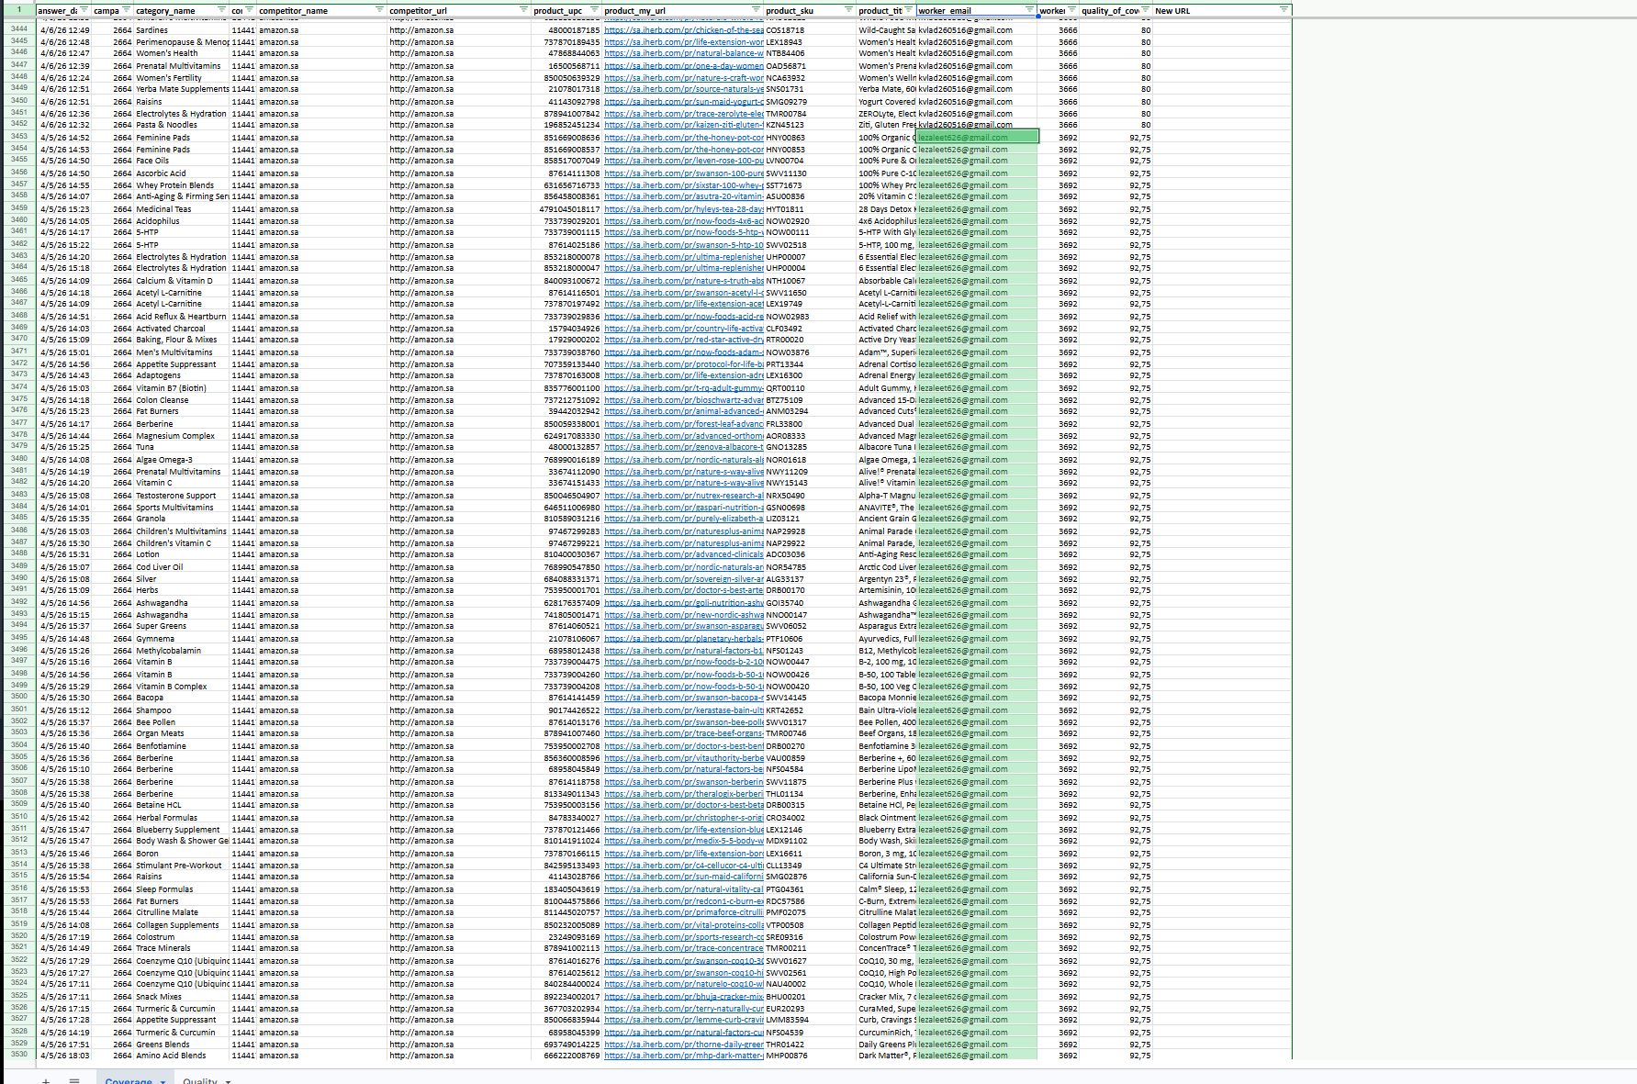
Task: Open leven-rose-100-pure iherb link
Action: pos(684,161)
